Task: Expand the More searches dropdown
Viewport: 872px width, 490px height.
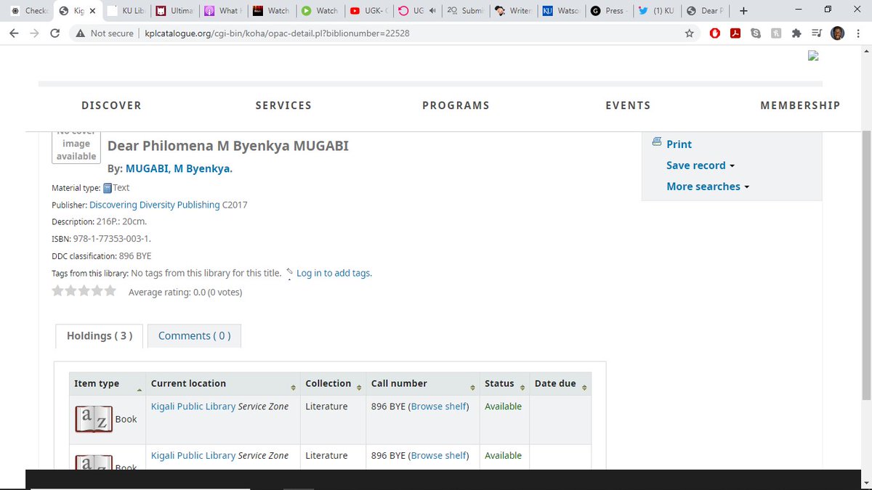Action: click(x=708, y=187)
